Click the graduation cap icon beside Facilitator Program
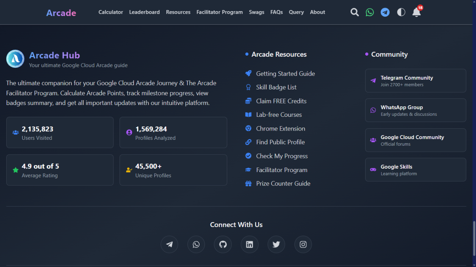The height and width of the screenshot is (267, 476). (248, 170)
